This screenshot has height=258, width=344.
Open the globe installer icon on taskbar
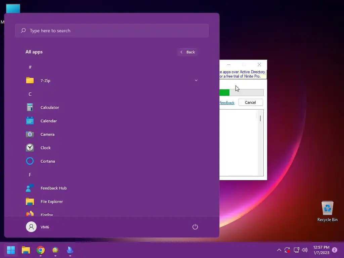pos(55,250)
